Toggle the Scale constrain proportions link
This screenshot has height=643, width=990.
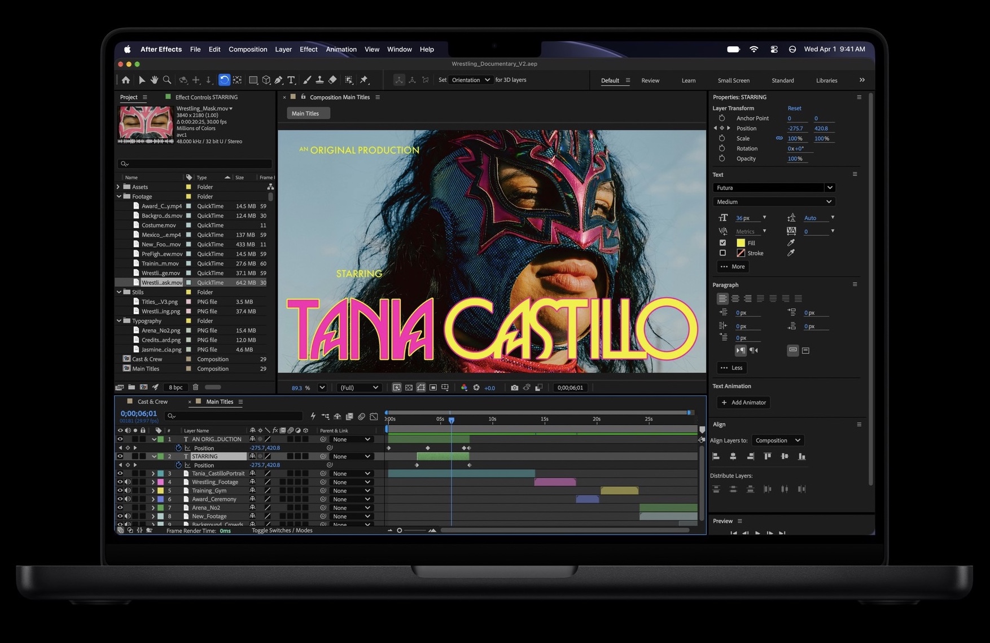779,138
